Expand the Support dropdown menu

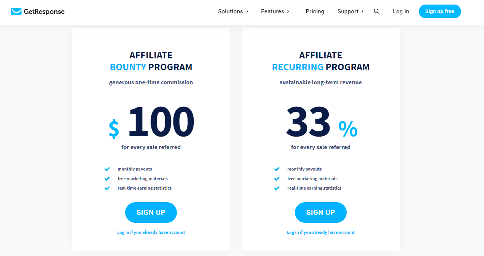(x=350, y=11)
